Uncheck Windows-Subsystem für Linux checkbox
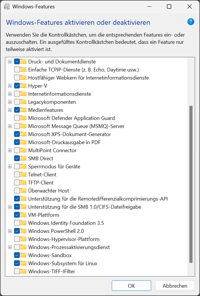The width and height of the screenshot is (200, 296). [x=17, y=263]
